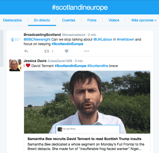Viewport: 159px width, 153px height.
Task: Like the BroadcastingScotland tweet with the heart
Action: [x=67, y=51]
